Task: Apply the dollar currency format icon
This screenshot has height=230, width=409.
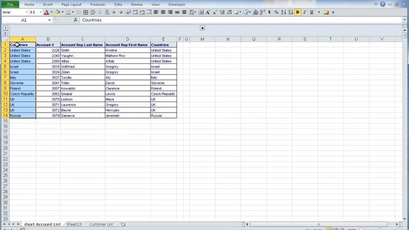Action: click(x=269, y=12)
